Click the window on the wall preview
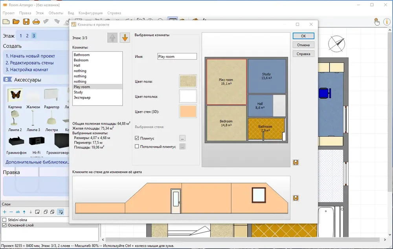 259,195
